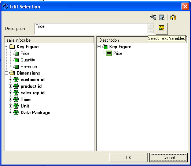Select the Quantity key figure icon
The image size is (191, 166).
click(x=16, y=60)
